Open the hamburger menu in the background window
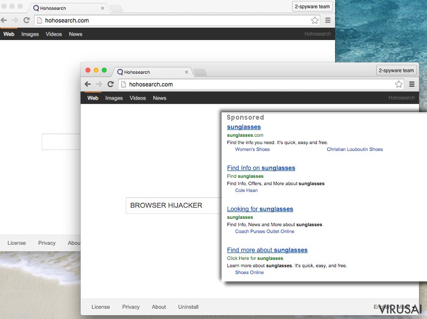Viewport: 427px width, 319px height. [x=328, y=20]
